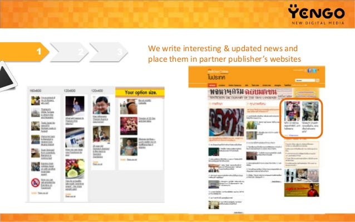Viewport: 355px width, 222px height.
Task: Click the Twitter icon in the orange header
Action: (314, 70)
